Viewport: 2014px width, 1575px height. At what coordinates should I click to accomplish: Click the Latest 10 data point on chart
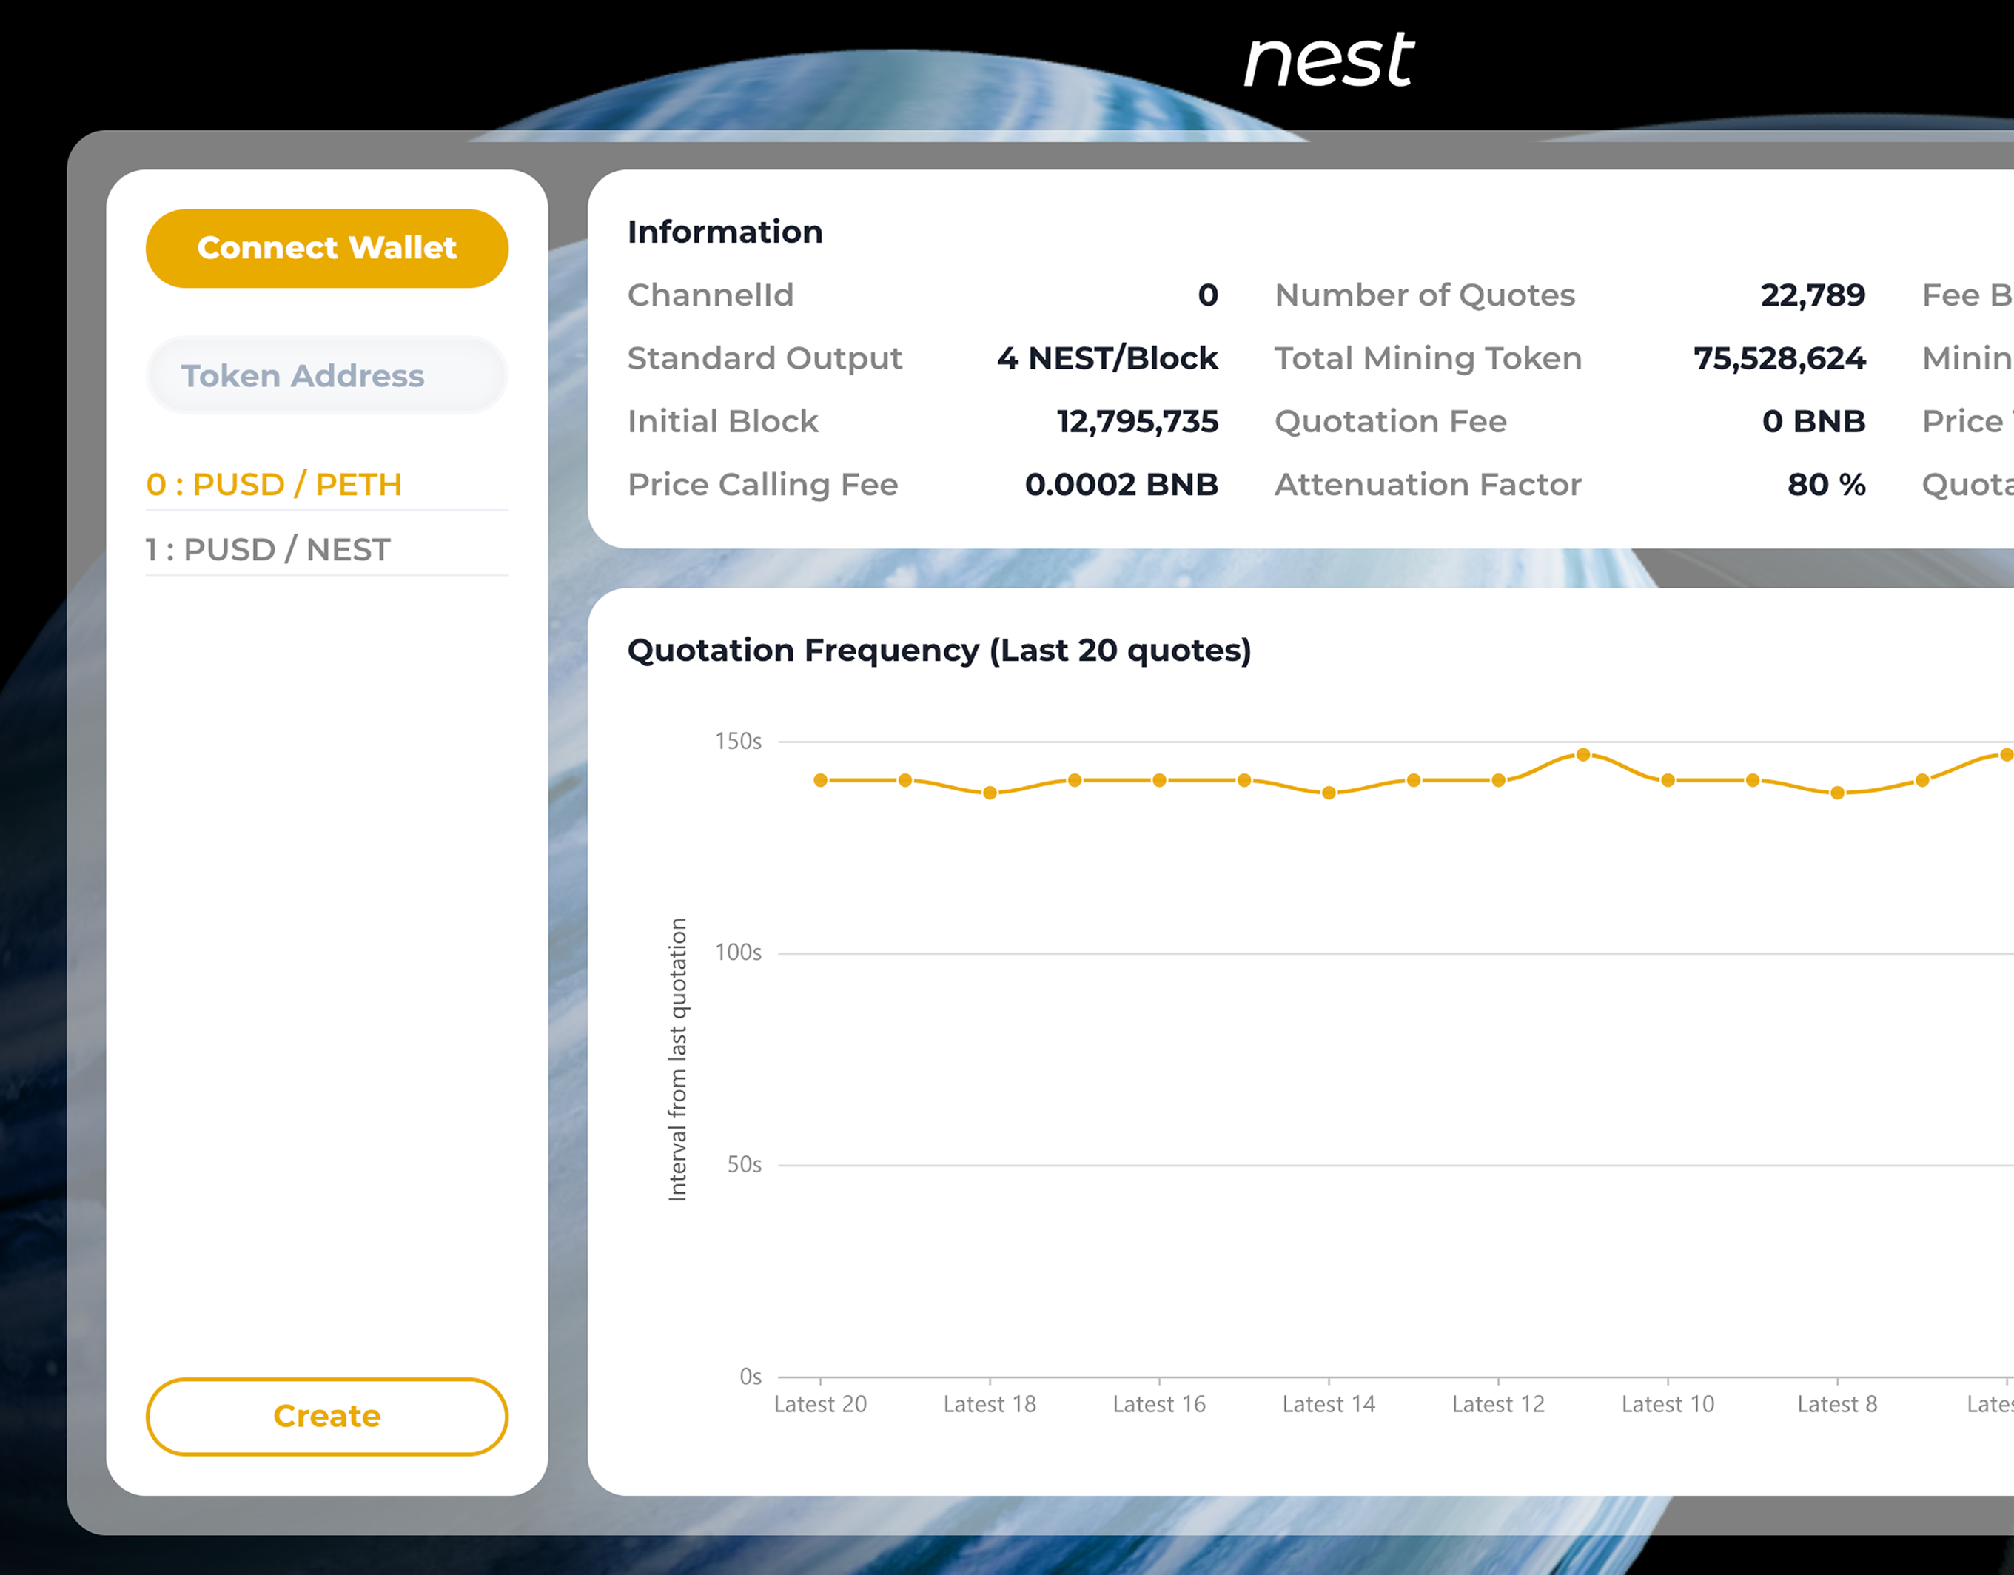coord(1668,780)
